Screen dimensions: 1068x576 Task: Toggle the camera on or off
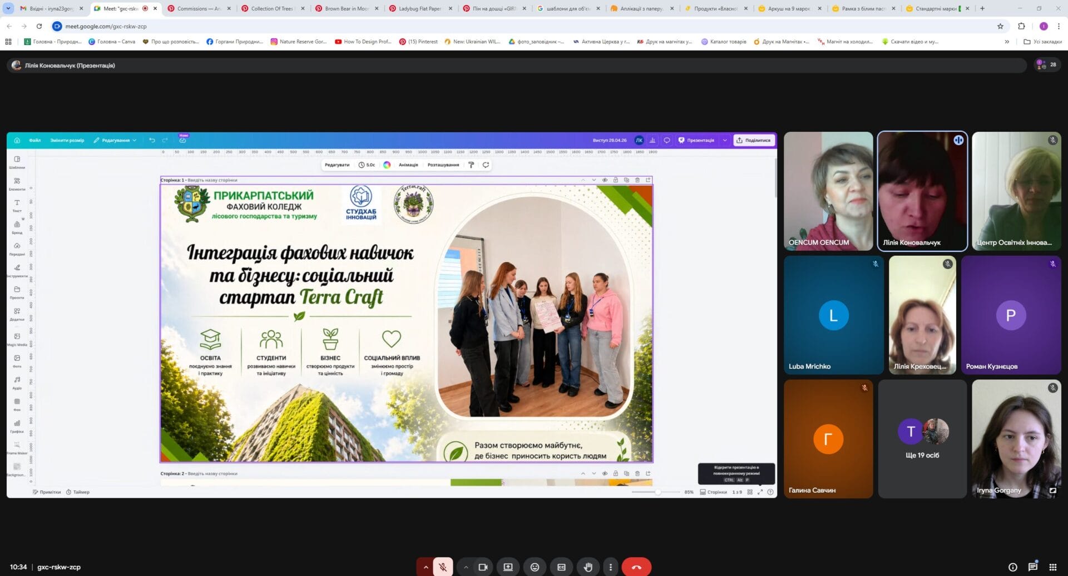pyautogui.click(x=483, y=567)
